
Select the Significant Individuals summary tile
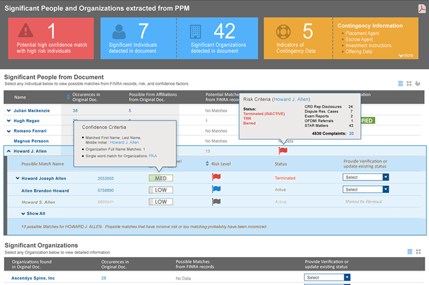coord(138,38)
